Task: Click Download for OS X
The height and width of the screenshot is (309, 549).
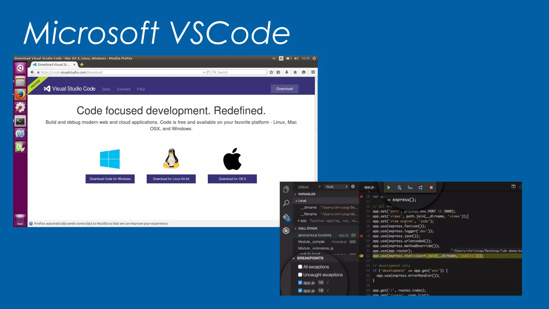Action: (x=232, y=179)
